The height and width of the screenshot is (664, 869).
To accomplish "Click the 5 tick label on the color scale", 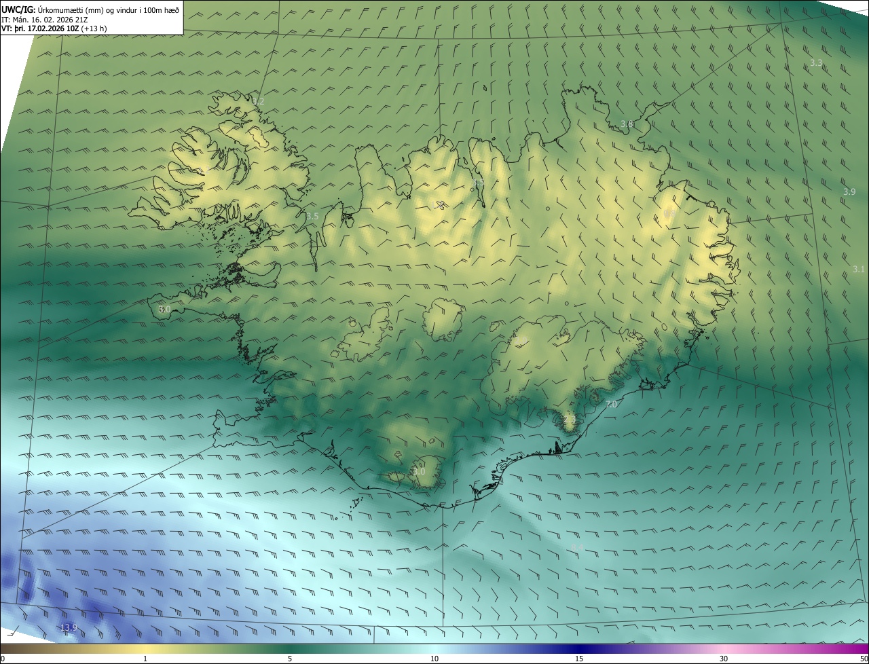I will [x=290, y=659].
